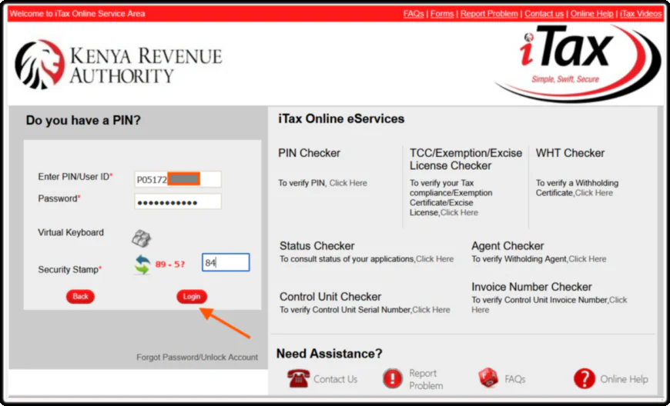Refresh the security stamp captcha
This screenshot has height=406, width=670.
coord(142,265)
